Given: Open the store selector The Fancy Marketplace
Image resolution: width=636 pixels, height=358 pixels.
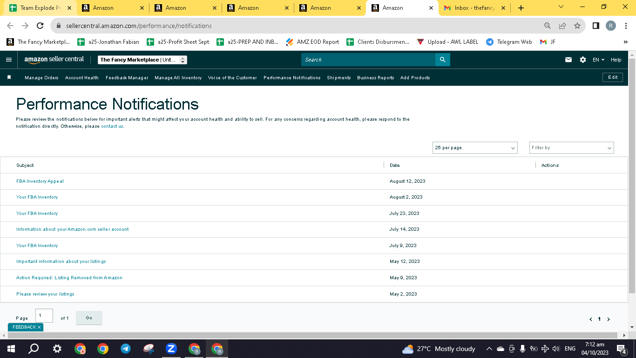Looking at the screenshot, I should (142, 60).
